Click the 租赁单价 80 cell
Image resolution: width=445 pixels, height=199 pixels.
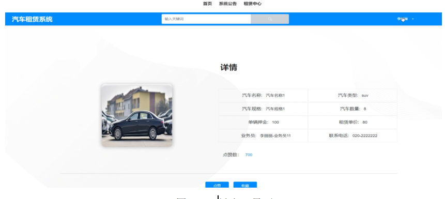click(353, 122)
